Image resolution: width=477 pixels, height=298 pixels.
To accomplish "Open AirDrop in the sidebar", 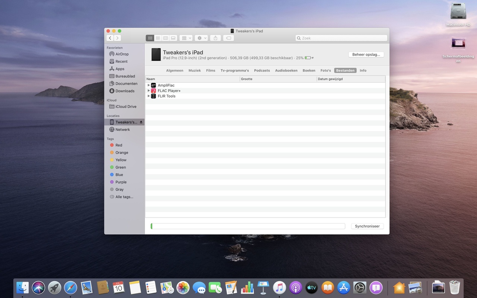I will 122,54.
